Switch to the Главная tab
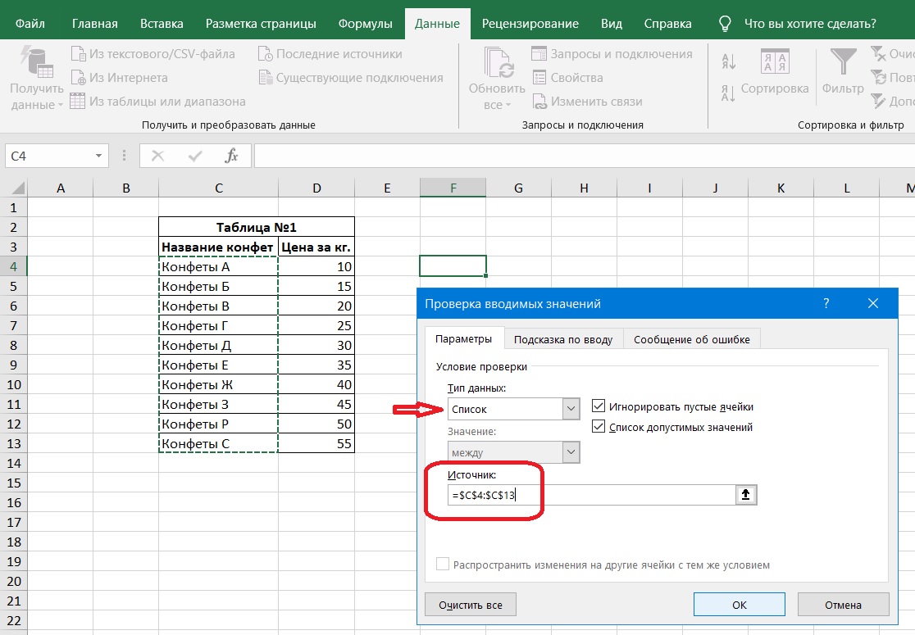Viewport: 915px width, 635px height. click(x=94, y=23)
